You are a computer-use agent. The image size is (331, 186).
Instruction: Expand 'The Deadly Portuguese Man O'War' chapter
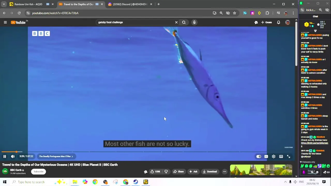click(x=56, y=156)
